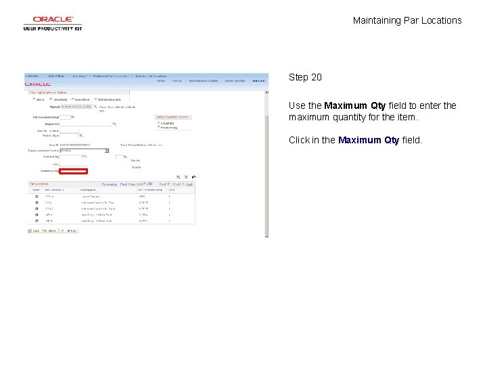Click the Sign out link
Image resolution: width=487 pixels, height=365 pixels.
[258, 80]
